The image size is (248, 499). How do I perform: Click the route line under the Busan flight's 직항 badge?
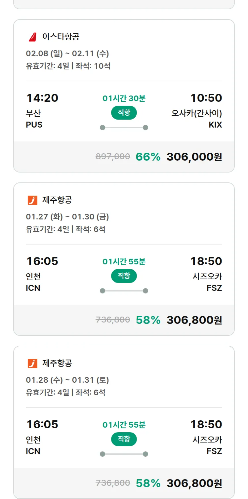click(124, 128)
